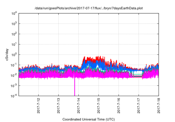This screenshot has height=122, width=175.
Task: Click the 10^3 y-axis tick label
Action: [14, 24]
